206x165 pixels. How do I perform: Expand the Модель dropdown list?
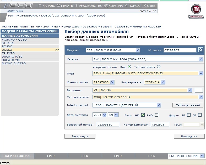(138, 50)
